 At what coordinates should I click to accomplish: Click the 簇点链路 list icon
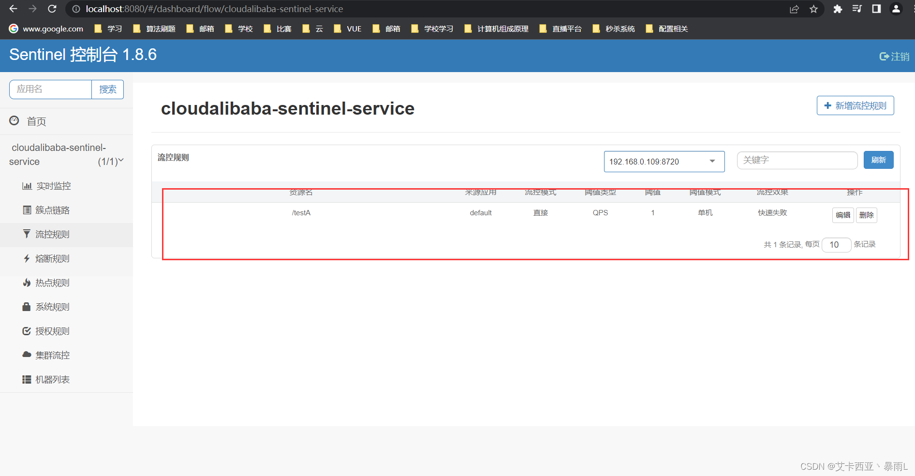click(x=27, y=210)
